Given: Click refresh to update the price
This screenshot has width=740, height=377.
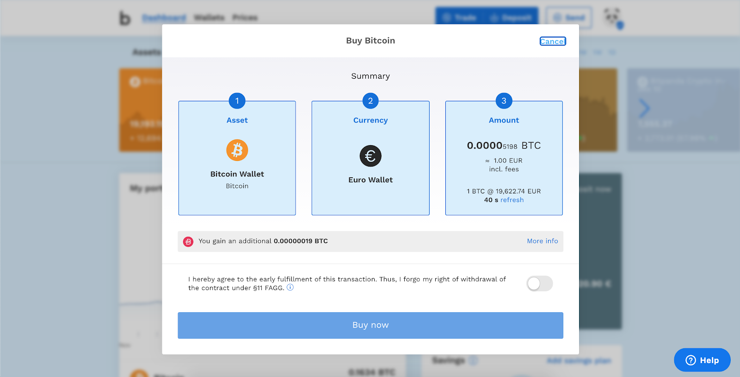Looking at the screenshot, I should 512,200.
